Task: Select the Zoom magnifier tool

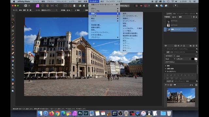Action: (13, 91)
